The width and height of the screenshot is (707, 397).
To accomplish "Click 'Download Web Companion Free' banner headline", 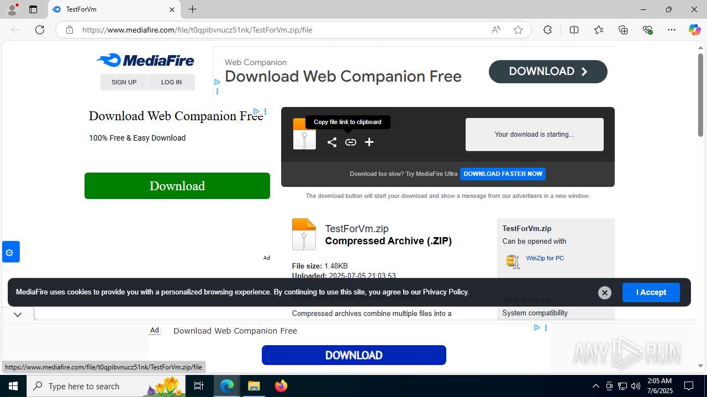I will click(343, 76).
